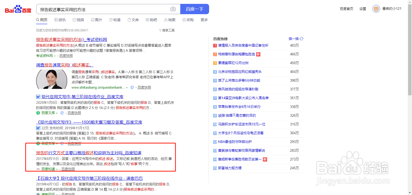Switch to the 文库 tab
Viewport: 412px width, 195px height.
(x=133, y=20)
